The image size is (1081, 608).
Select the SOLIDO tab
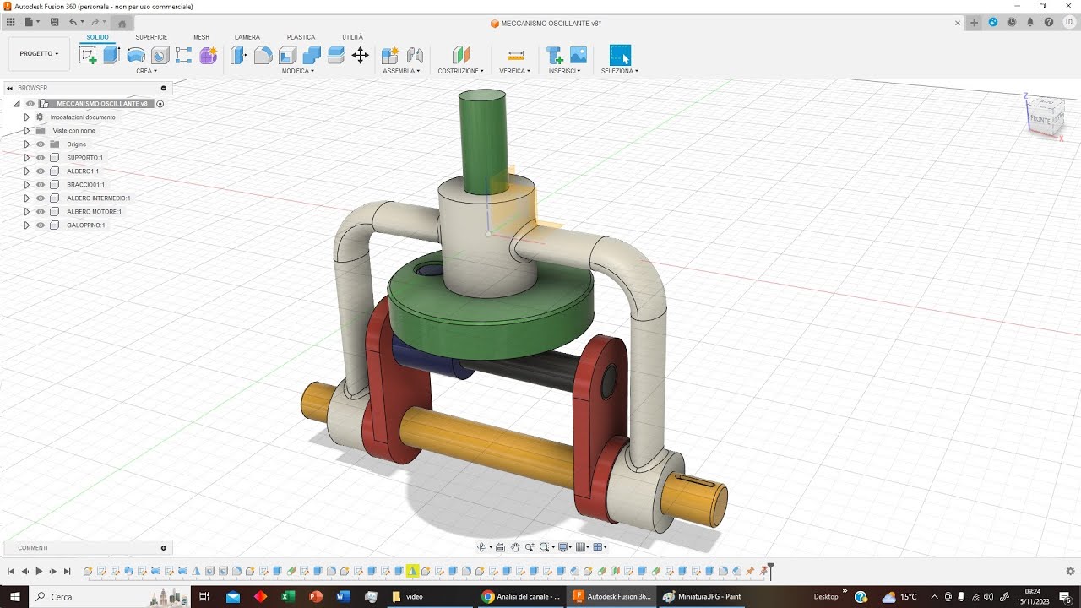[x=97, y=37]
